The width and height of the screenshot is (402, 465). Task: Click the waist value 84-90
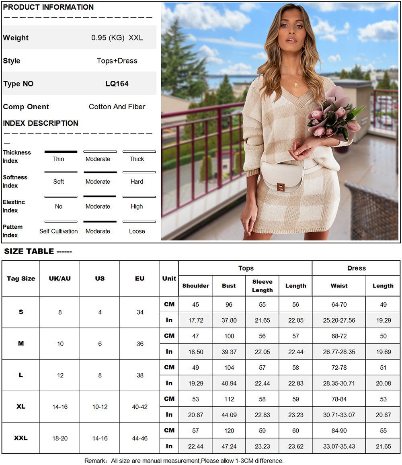[x=339, y=430]
